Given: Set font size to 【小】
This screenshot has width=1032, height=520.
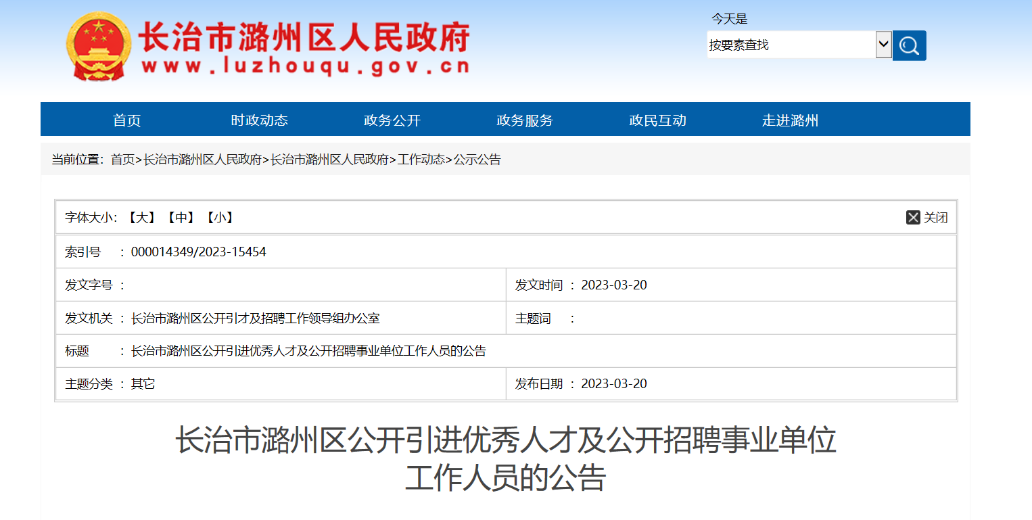Looking at the screenshot, I should [220, 217].
